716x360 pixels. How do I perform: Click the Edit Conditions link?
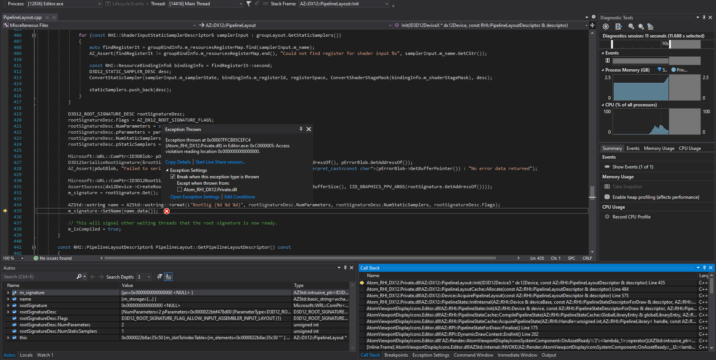point(239,197)
